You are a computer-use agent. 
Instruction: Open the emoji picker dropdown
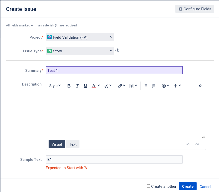point(165,86)
